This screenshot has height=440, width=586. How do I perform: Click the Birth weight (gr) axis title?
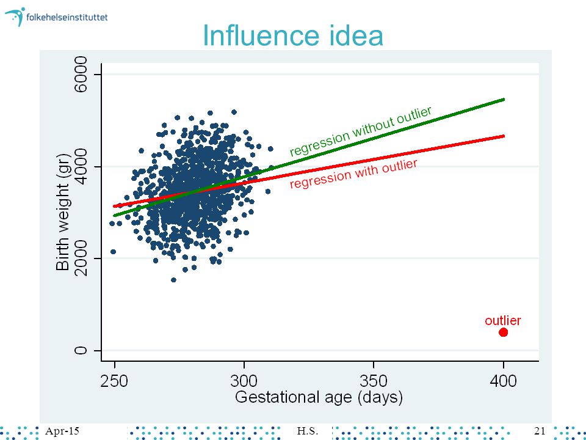click(x=63, y=212)
